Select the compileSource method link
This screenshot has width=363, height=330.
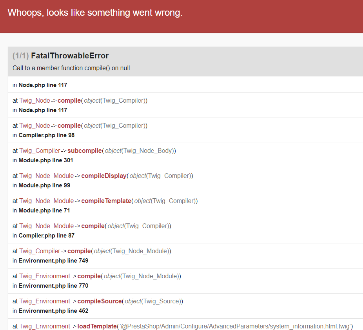tap(99, 301)
